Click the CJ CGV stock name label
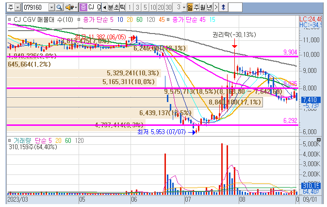 95,7
